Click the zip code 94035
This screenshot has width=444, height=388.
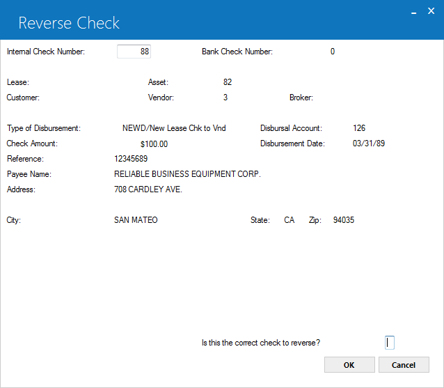click(x=344, y=220)
